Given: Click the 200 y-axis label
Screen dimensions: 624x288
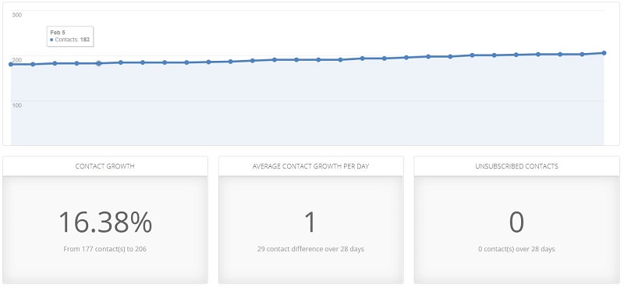Looking at the screenshot, I should pyautogui.click(x=17, y=60).
